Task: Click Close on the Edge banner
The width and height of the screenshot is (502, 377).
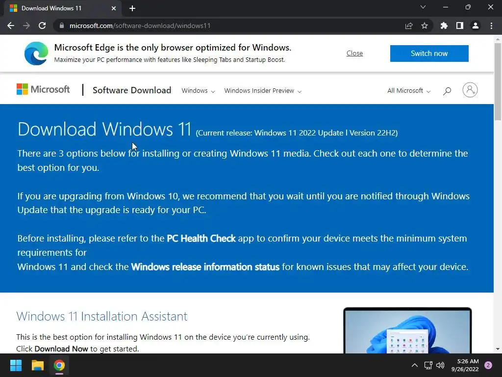Action: (x=355, y=53)
